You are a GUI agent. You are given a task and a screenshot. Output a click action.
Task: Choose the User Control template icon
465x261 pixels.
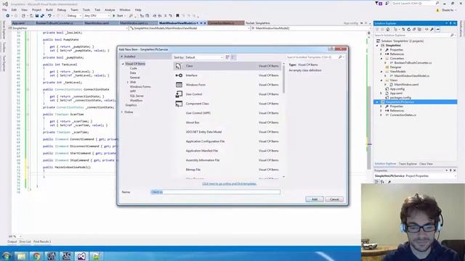point(179,94)
